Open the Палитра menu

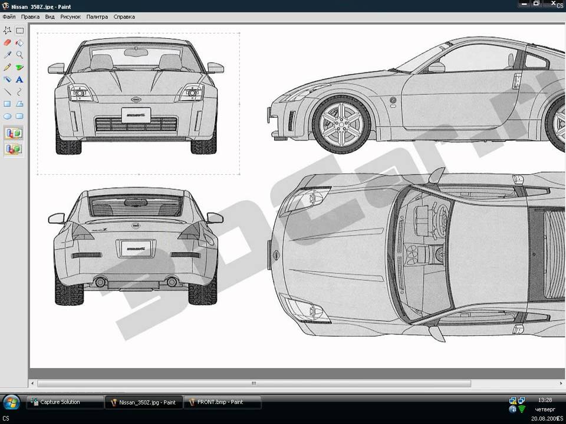(97, 16)
